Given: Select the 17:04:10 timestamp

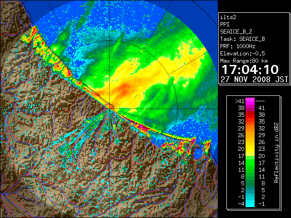Looking at the screenshot, I should [x=250, y=69].
